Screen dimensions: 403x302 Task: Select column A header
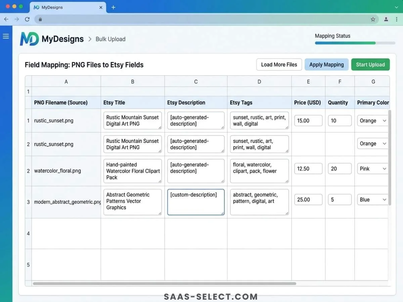pyautogui.click(x=66, y=82)
